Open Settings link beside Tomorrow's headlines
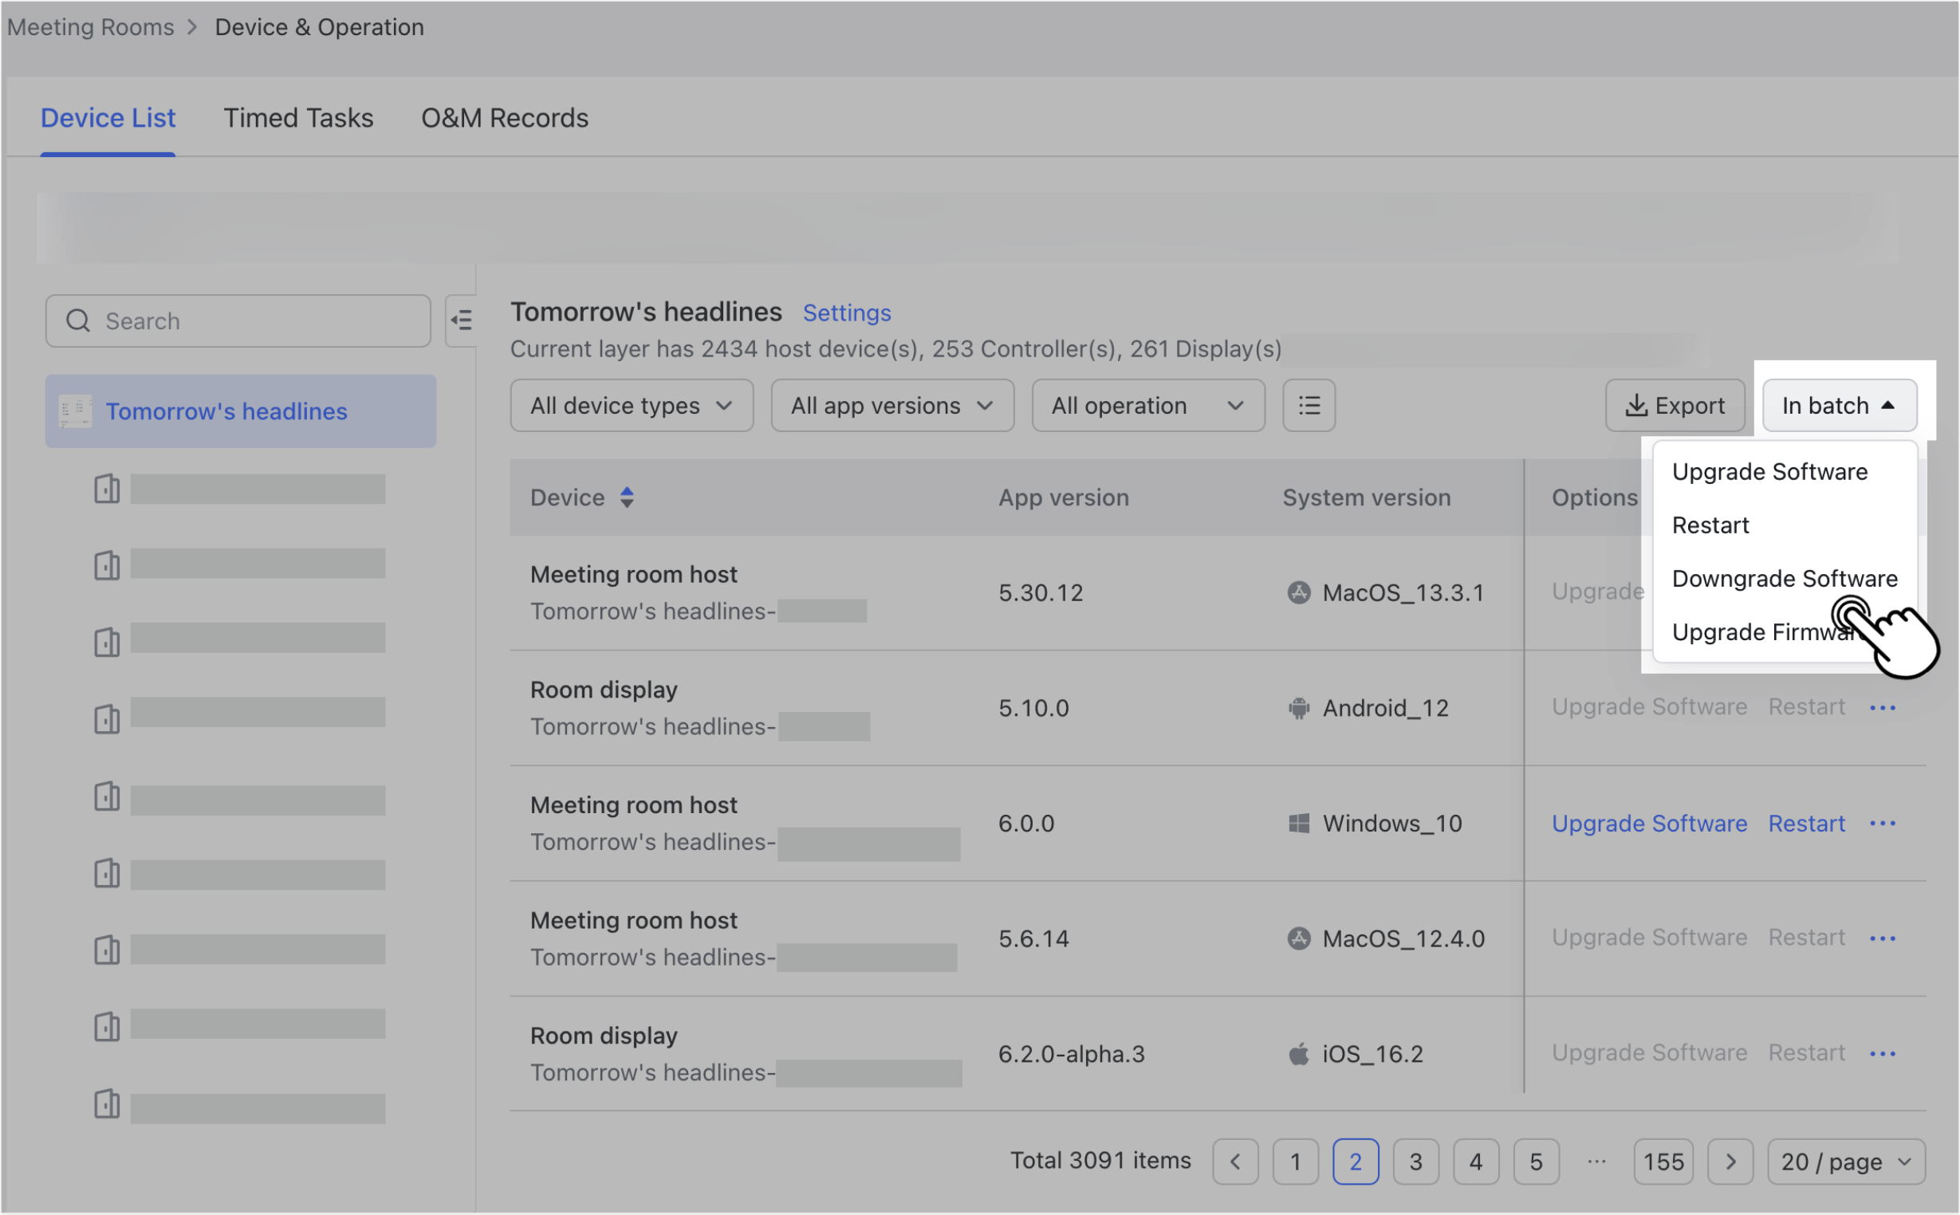The width and height of the screenshot is (1960, 1215). tap(846, 313)
